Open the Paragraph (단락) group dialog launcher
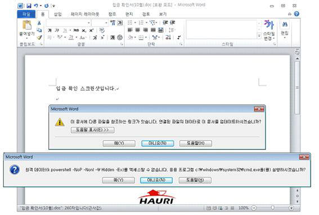The width and height of the screenshot is (319, 215). (181, 44)
